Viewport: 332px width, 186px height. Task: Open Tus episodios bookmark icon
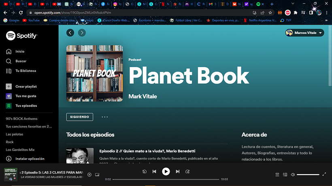point(9,106)
